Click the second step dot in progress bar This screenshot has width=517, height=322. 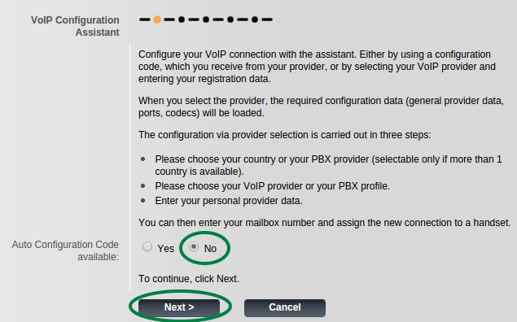pos(182,20)
